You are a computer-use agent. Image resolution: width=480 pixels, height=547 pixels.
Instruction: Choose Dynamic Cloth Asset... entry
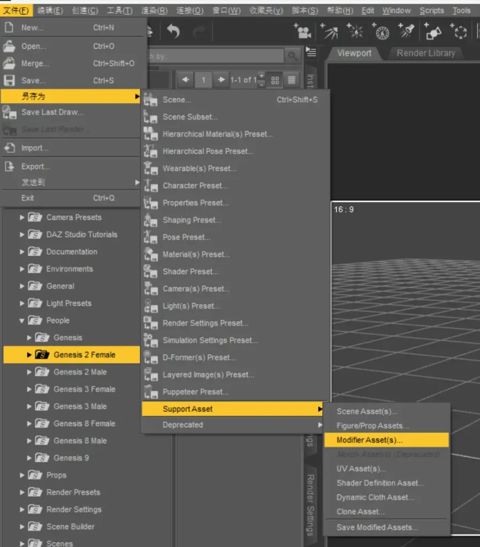[x=386, y=497]
